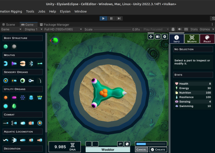Toggle Unity play mode button
Screen dimensions: 215x153
(x=103, y=18)
